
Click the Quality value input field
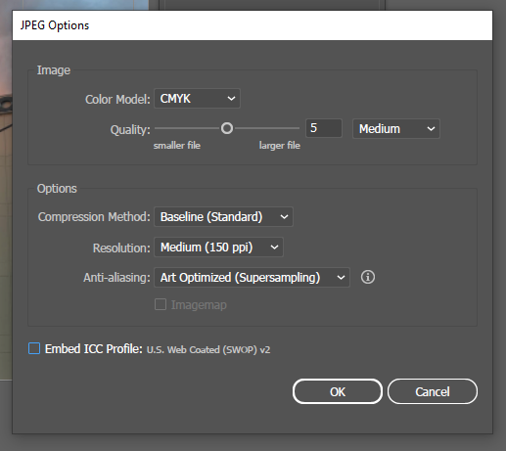[x=324, y=128]
